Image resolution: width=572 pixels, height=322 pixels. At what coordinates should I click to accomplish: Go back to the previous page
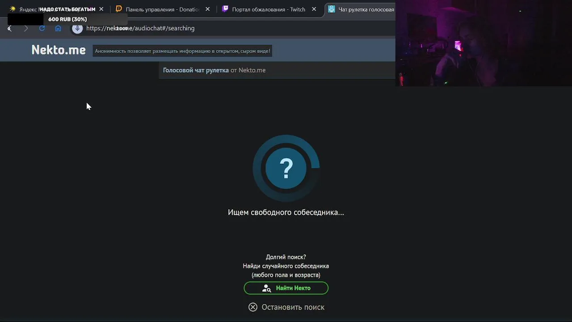click(x=9, y=28)
